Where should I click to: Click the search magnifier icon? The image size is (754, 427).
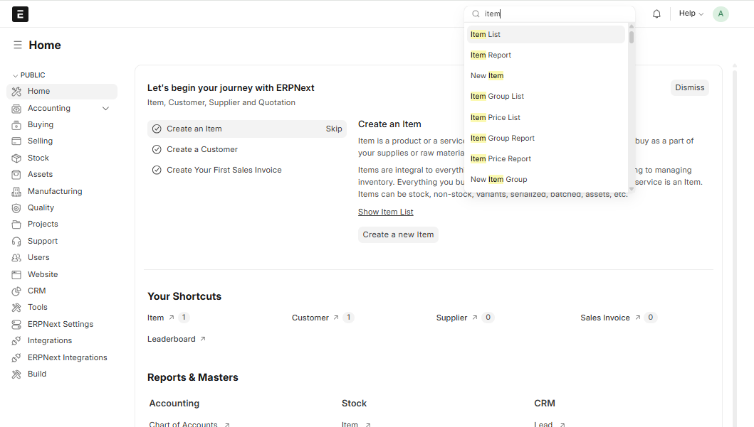pos(476,14)
